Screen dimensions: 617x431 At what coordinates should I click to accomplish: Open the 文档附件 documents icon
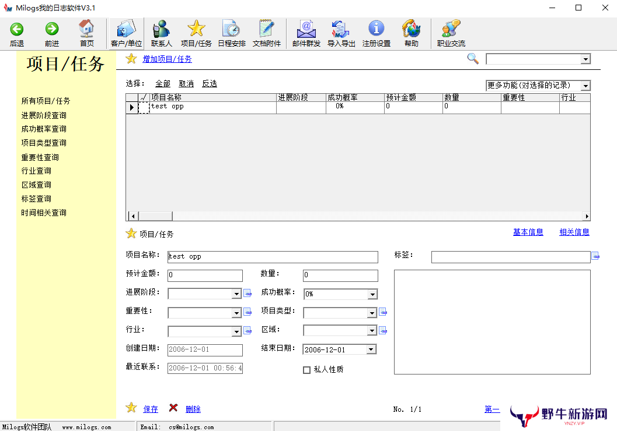(266, 29)
